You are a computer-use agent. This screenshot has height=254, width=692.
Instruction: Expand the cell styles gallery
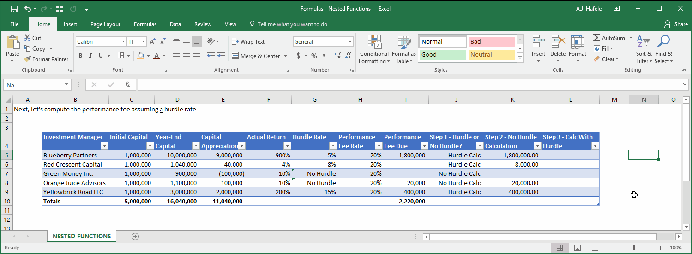(x=520, y=58)
